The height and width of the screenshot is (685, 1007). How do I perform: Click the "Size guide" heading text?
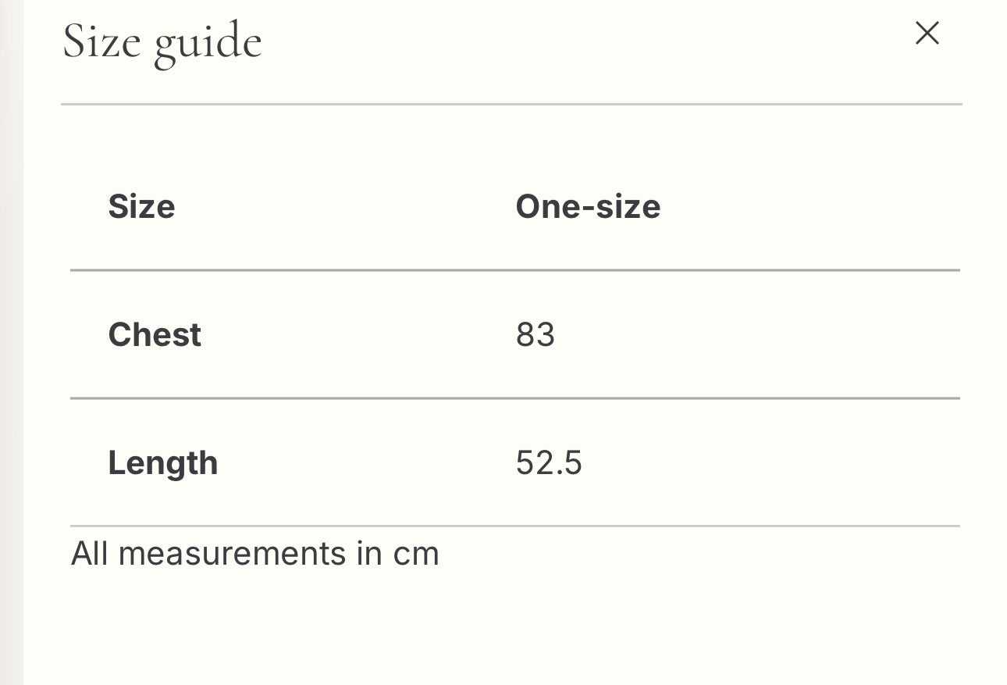click(x=162, y=44)
